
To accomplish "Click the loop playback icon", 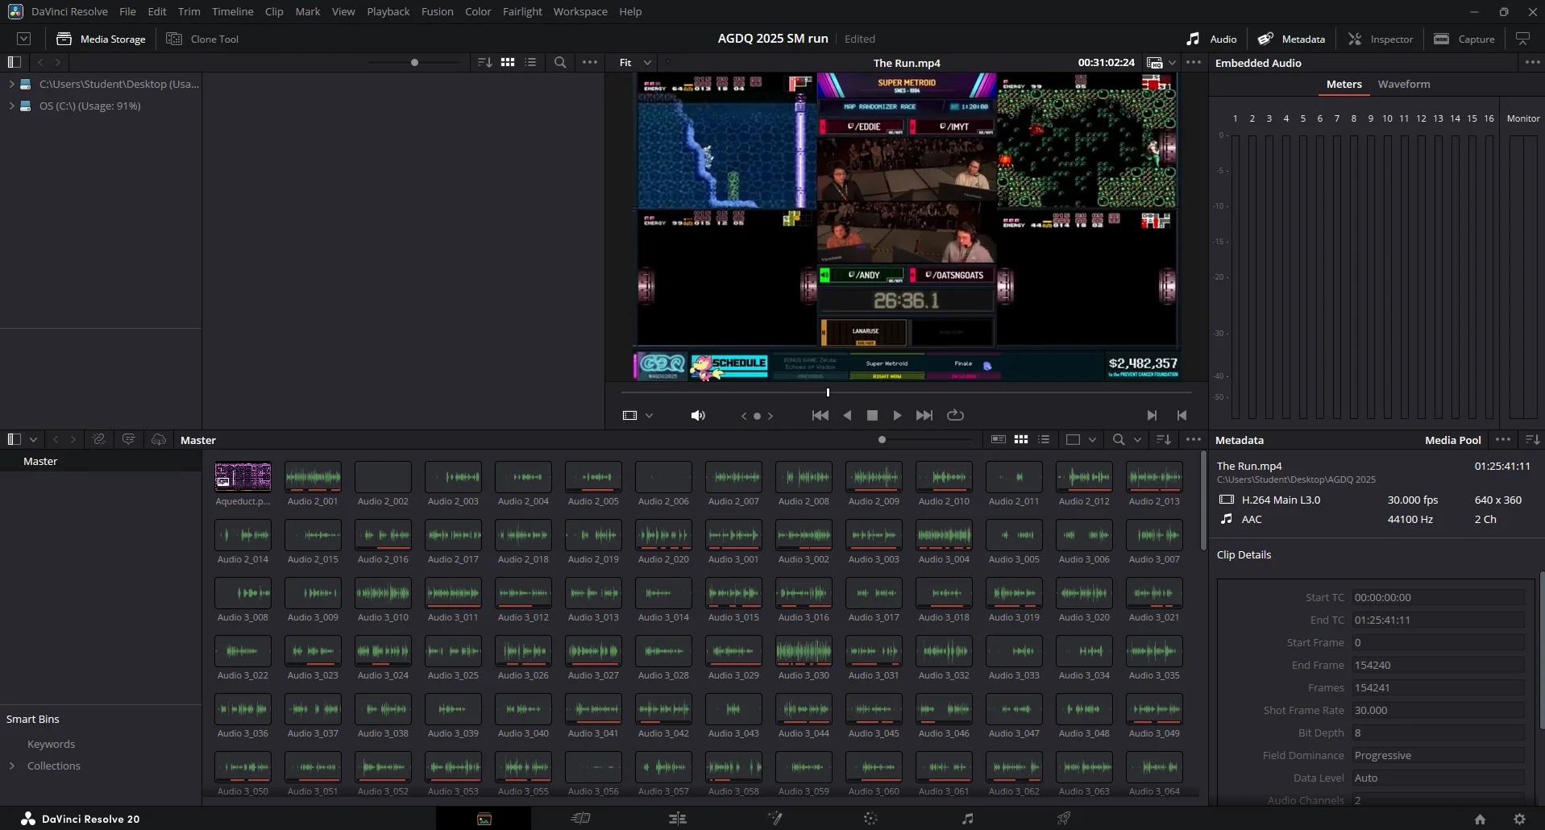I will tap(955, 415).
